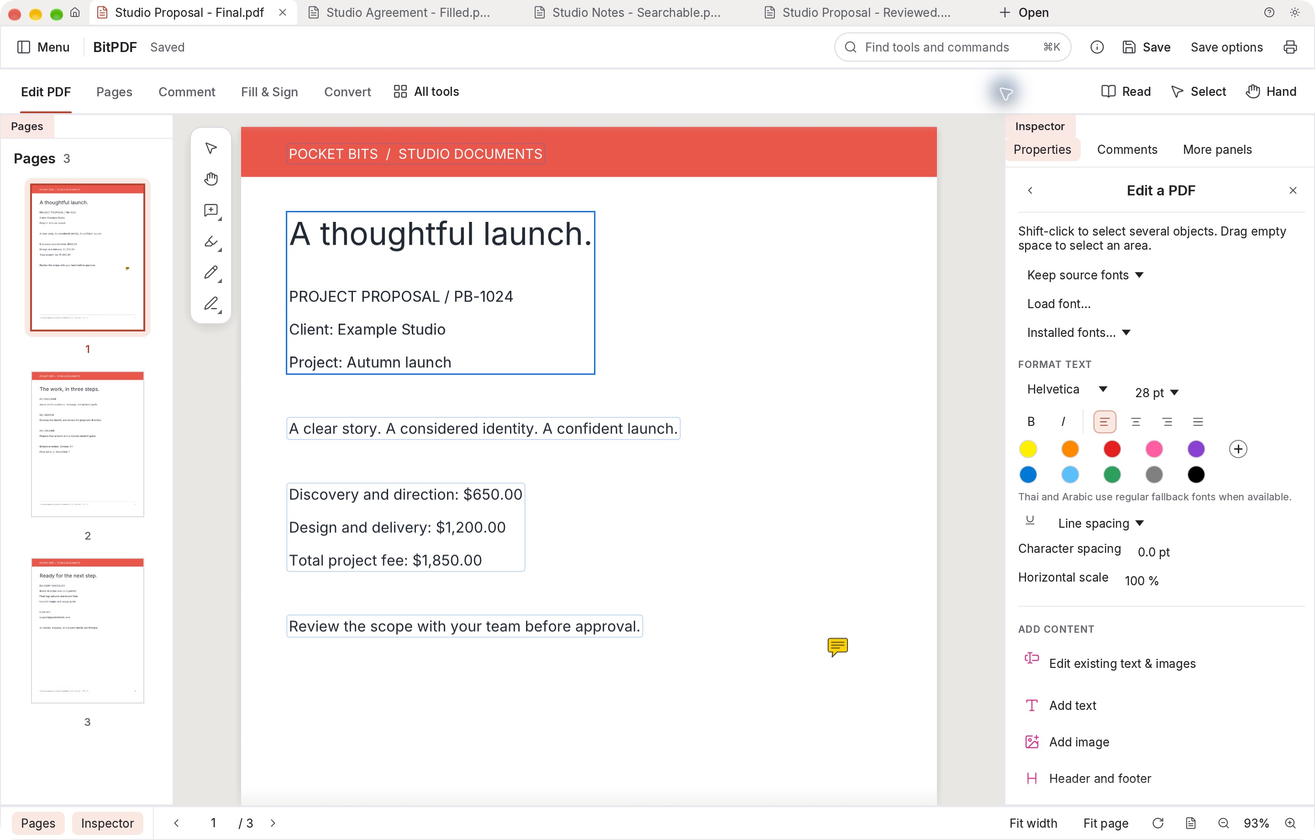This screenshot has width=1315, height=840.
Task: Pick the pencil draw tool
Action: tap(211, 273)
